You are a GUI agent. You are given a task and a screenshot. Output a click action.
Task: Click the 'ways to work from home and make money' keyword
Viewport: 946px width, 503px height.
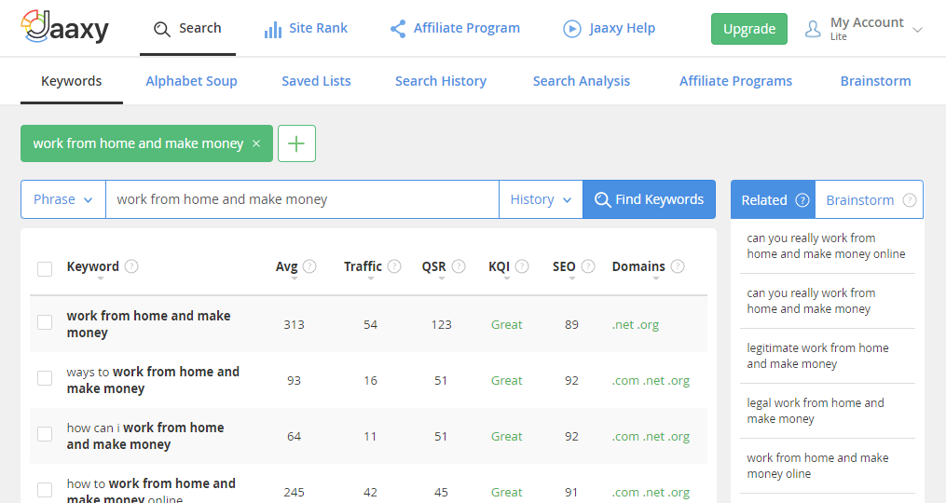(x=153, y=380)
